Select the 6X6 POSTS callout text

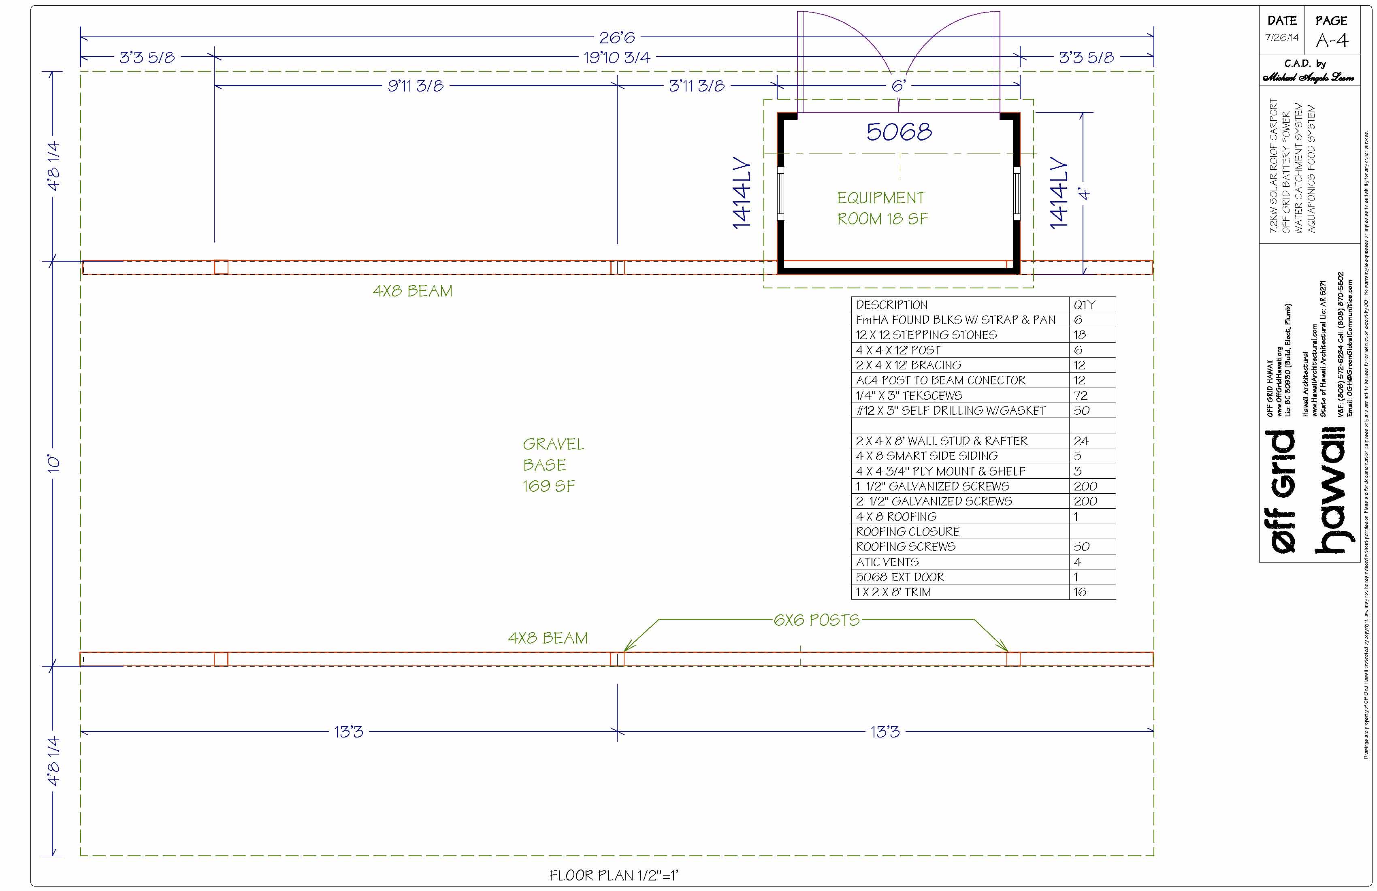[816, 620]
